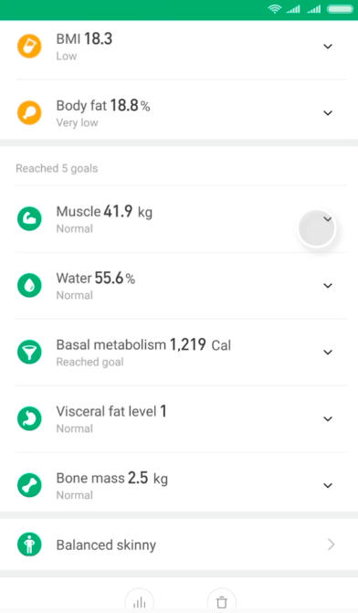Tap the Water droplet icon
The width and height of the screenshot is (358, 613).
29,285
